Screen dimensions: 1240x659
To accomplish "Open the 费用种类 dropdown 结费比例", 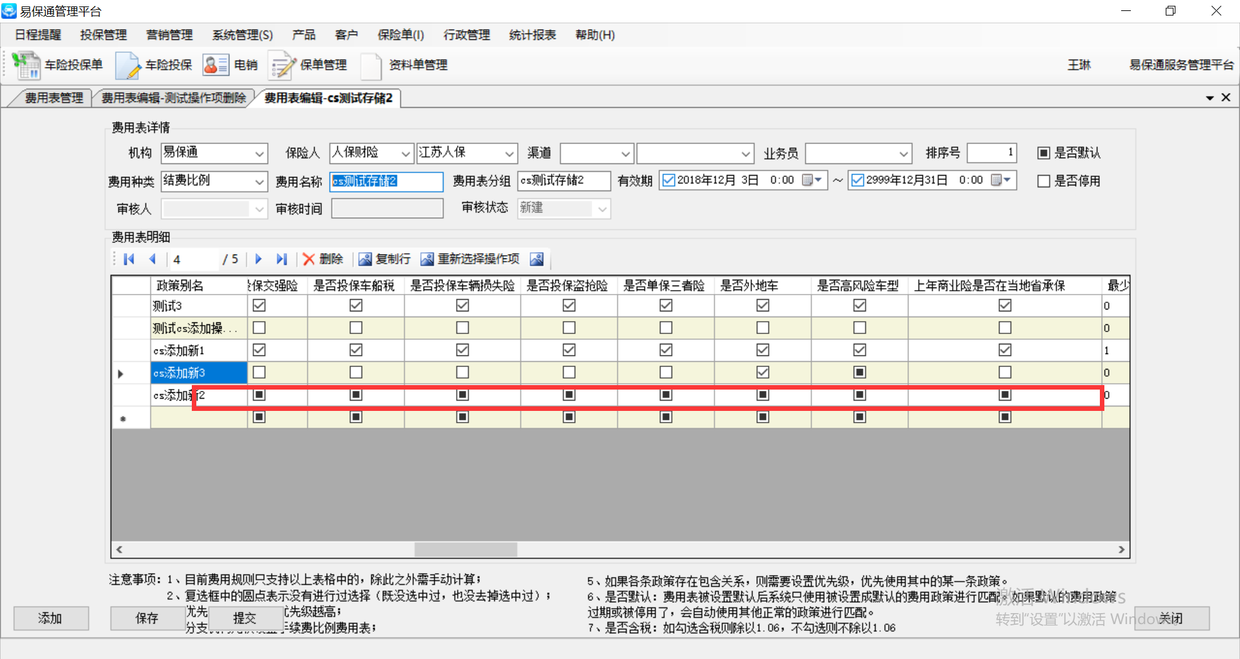I will point(259,182).
